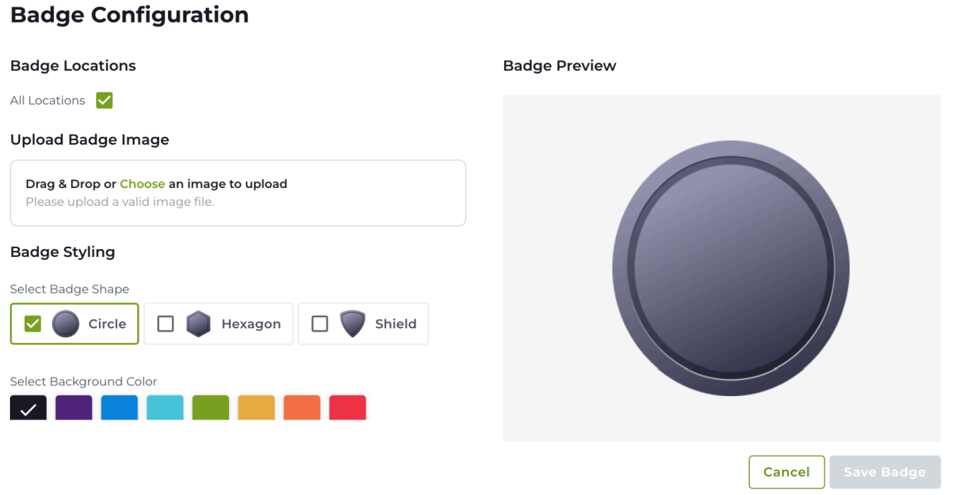Select the cyan background color swatch

point(165,407)
